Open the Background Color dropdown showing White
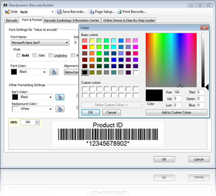The width and height of the screenshot is (216, 196). point(50,109)
